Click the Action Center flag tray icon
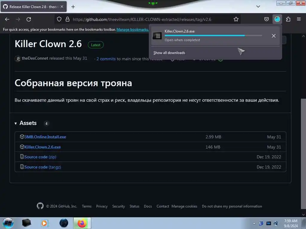Screen dimensions: 306x229 click(261, 223)
